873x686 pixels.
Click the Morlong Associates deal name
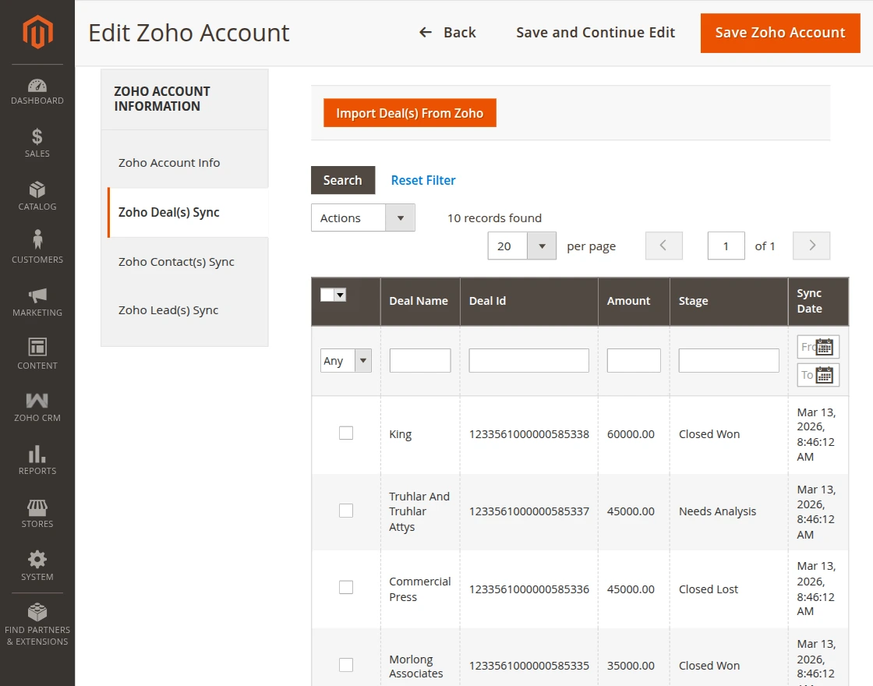[x=416, y=666]
